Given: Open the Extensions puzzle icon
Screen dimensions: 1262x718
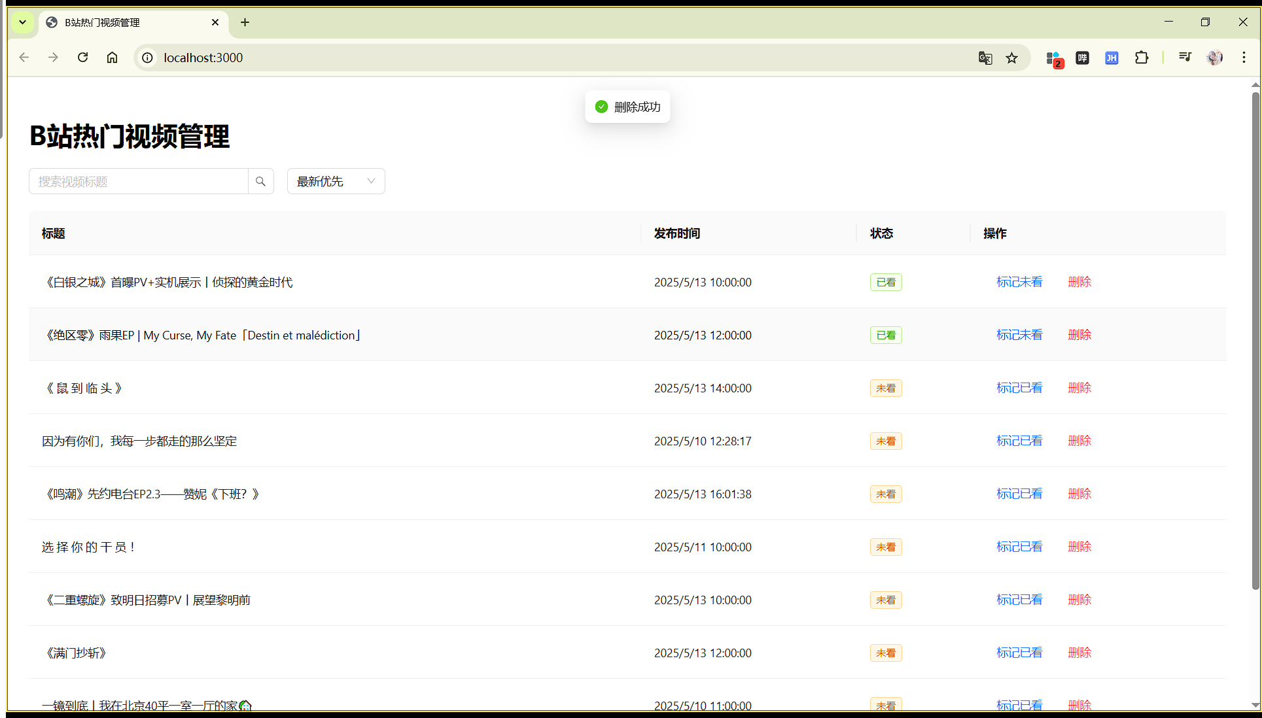Looking at the screenshot, I should point(1141,58).
